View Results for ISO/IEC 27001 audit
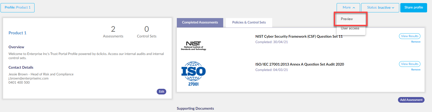The height and width of the screenshot is (112, 432). (x=410, y=64)
